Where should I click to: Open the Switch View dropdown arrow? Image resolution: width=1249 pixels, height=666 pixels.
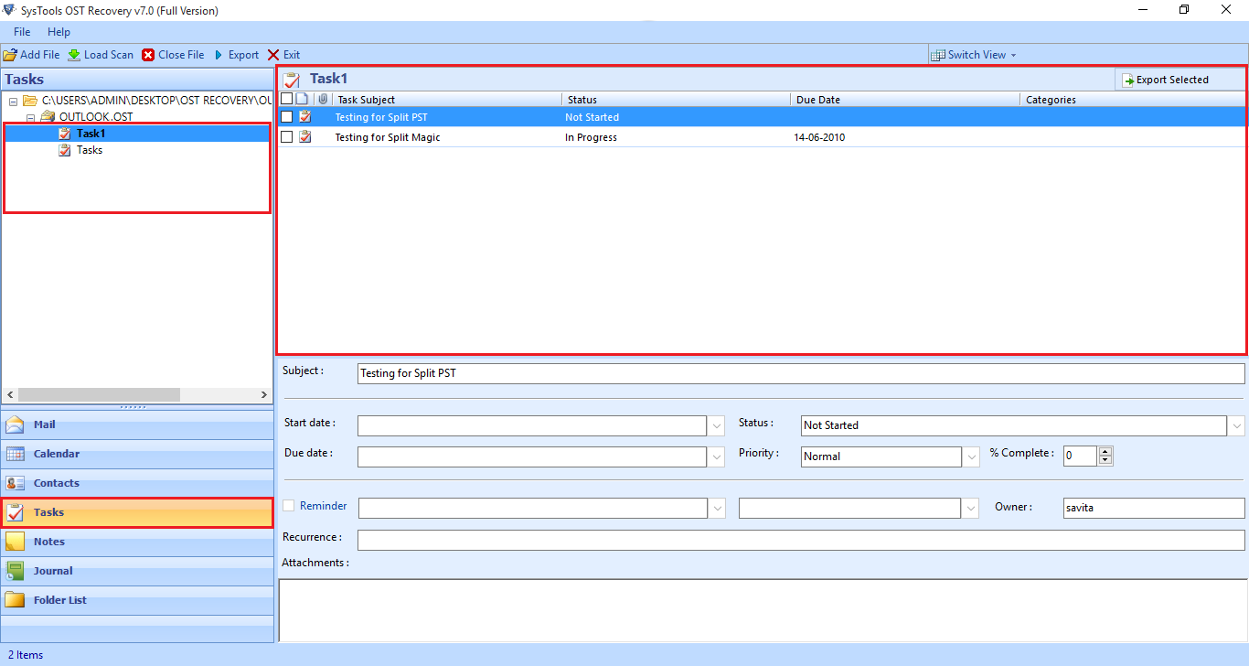(x=1013, y=55)
